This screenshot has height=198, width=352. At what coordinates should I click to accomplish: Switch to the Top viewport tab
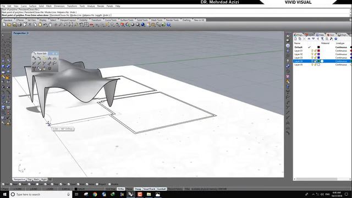30,180
